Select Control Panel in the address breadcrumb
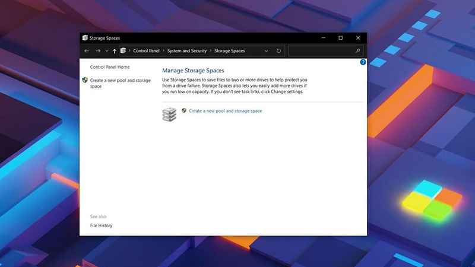Screen dimensions: 475x267 (x=146, y=51)
